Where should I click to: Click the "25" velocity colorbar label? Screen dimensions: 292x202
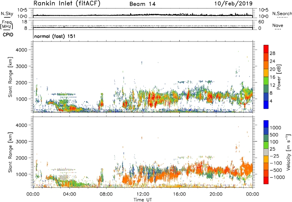pos(272,149)
